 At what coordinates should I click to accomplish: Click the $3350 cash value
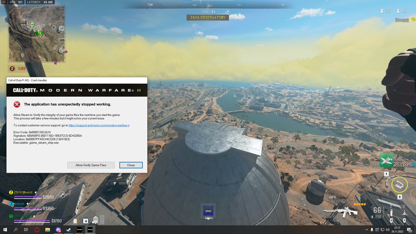(48, 208)
